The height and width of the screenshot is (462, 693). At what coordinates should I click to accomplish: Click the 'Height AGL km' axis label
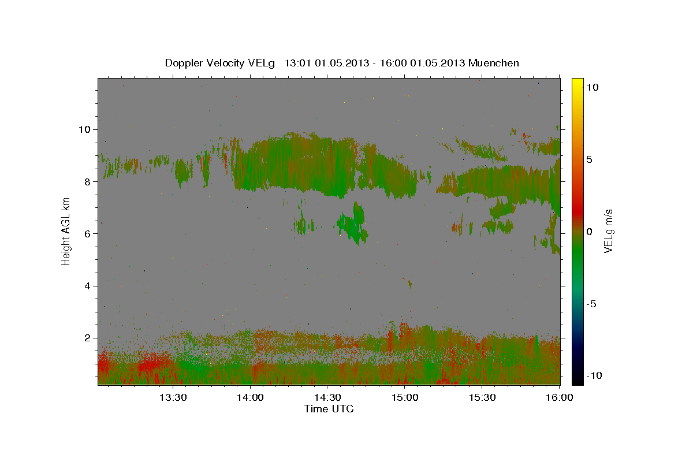pos(66,231)
